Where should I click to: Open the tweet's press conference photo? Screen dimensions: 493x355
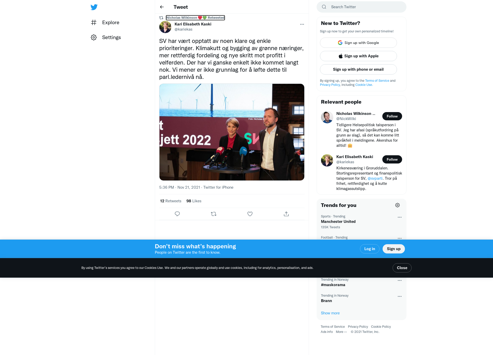[232, 132]
